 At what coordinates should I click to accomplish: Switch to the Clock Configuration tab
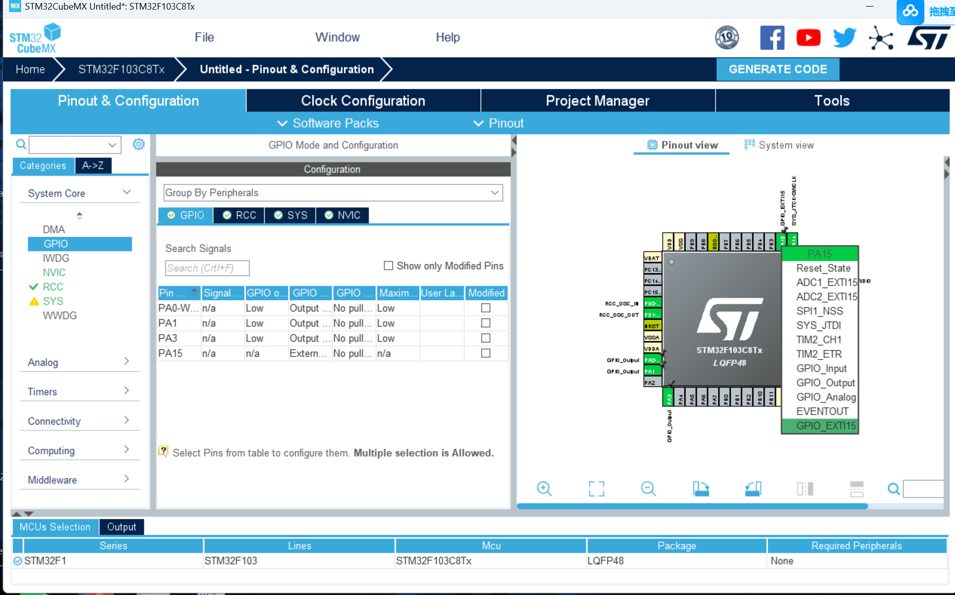point(363,101)
